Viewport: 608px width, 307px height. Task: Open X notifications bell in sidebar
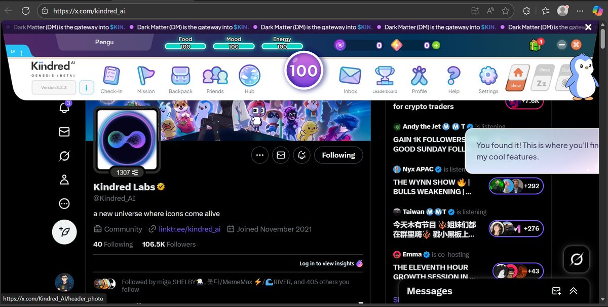click(64, 108)
